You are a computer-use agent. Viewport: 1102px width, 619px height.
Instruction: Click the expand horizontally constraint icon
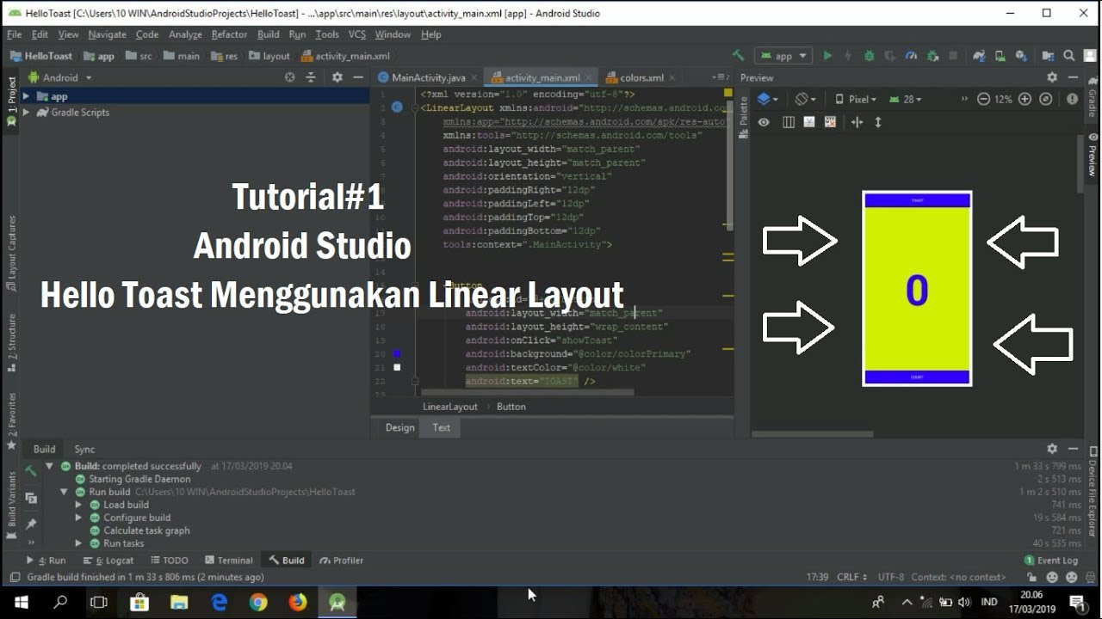pyautogui.click(x=857, y=122)
